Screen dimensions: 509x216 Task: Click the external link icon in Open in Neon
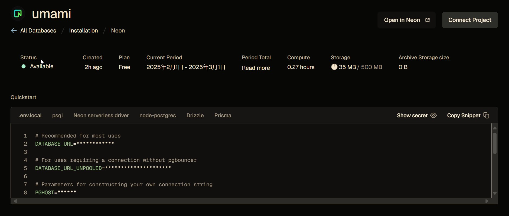point(428,20)
